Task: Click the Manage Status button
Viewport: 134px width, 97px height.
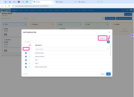Action: point(110,18)
